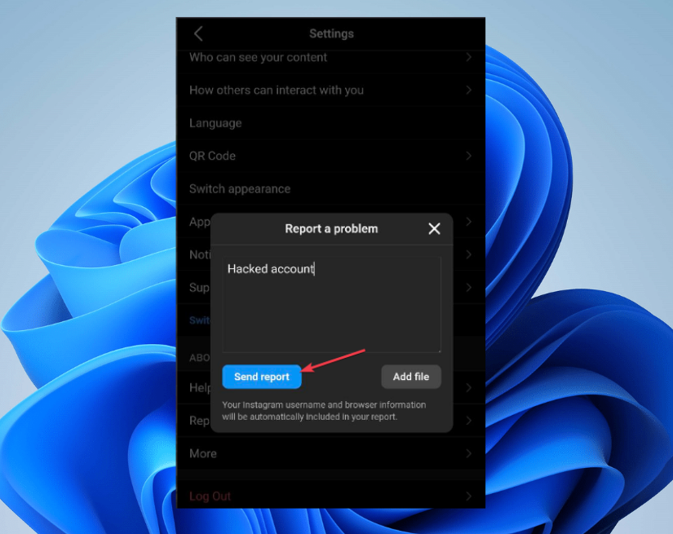673x534 pixels.
Task: Expand the chevron beside Who can see your content
Action: [x=469, y=57]
